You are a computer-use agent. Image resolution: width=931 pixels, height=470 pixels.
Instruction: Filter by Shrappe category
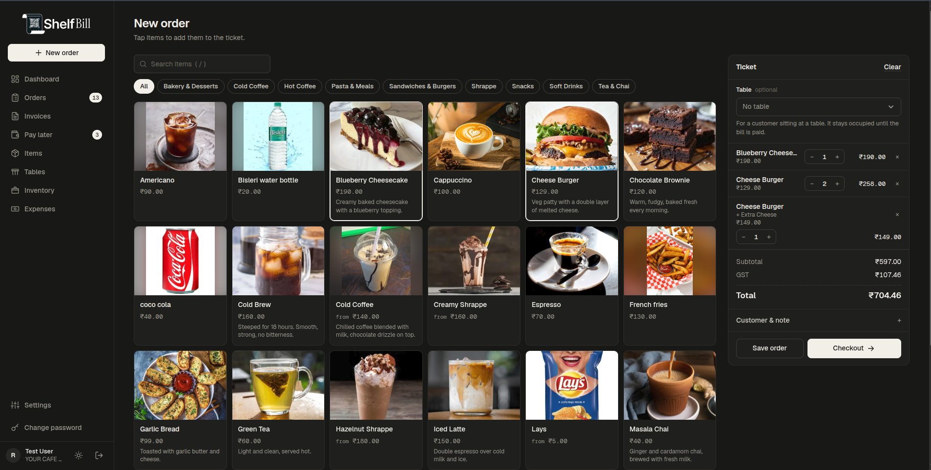coord(484,86)
